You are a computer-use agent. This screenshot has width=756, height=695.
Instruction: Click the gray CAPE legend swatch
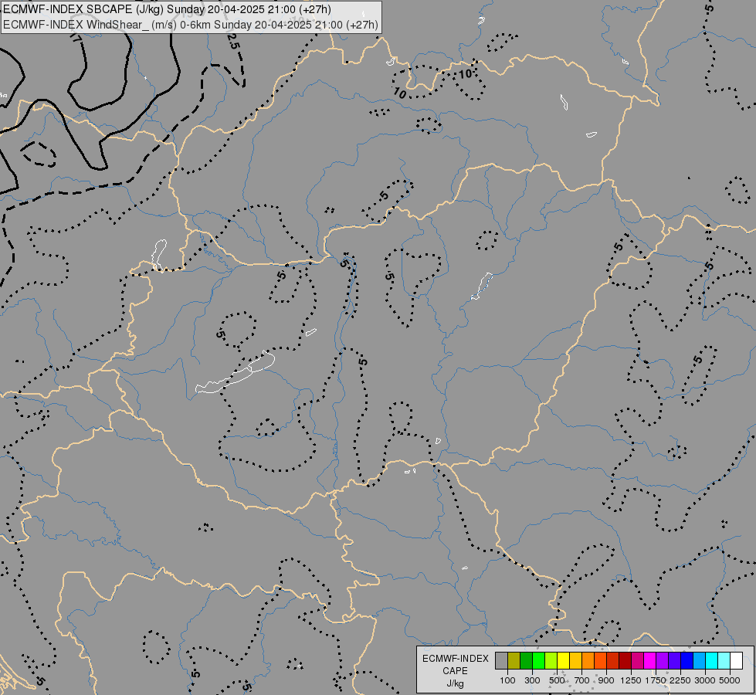501,660
